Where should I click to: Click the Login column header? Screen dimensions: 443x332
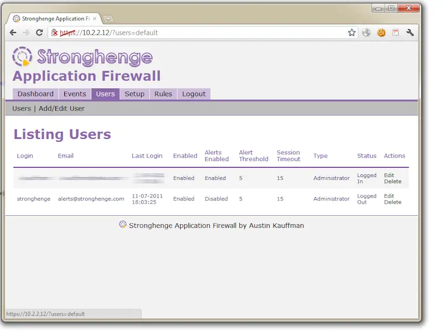coord(25,156)
